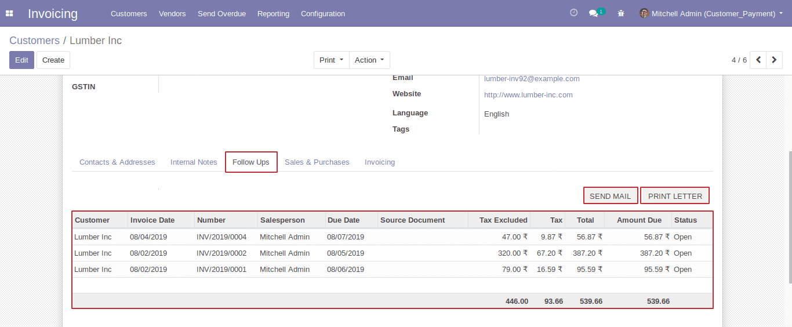The width and height of the screenshot is (792, 327).
Task: Open the Action dropdown
Action: (x=369, y=60)
